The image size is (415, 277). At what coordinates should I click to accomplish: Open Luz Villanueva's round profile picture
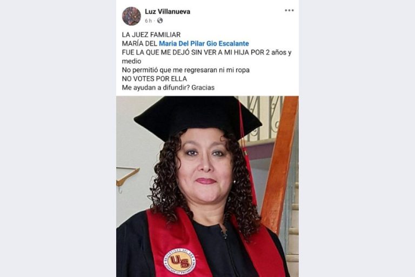coord(131,16)
